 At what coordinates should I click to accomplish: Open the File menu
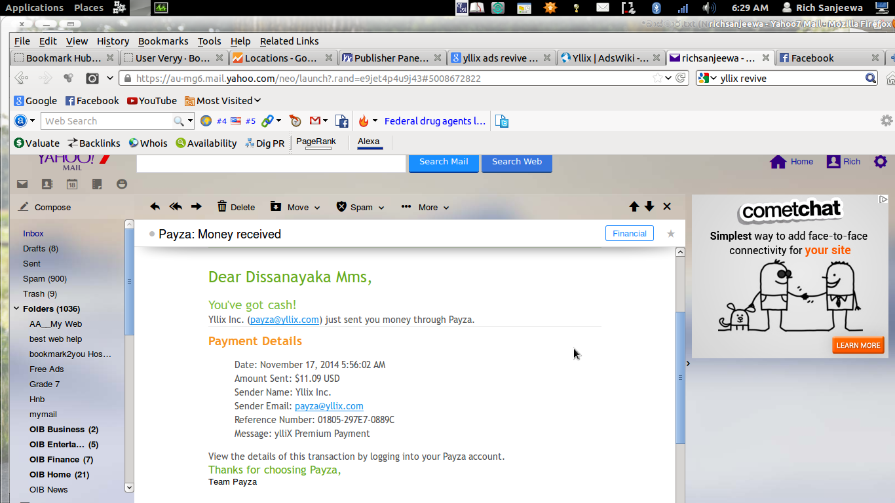[22, 41]
